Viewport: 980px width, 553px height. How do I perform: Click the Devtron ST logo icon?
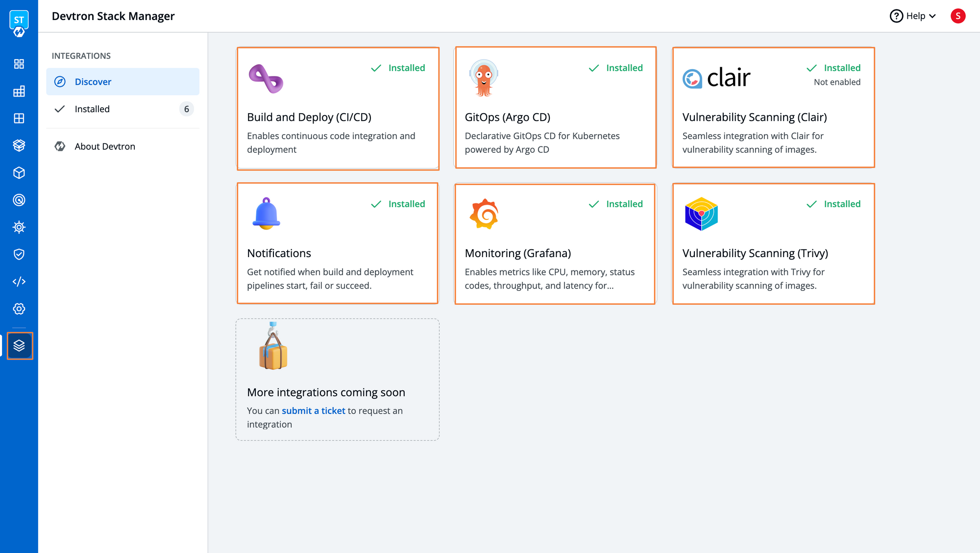(x=19, y=24)
